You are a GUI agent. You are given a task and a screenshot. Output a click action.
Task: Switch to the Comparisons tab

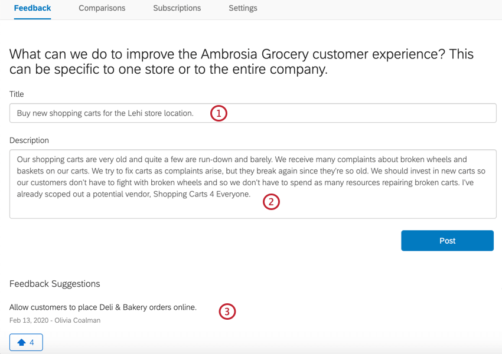coord(102,8)
